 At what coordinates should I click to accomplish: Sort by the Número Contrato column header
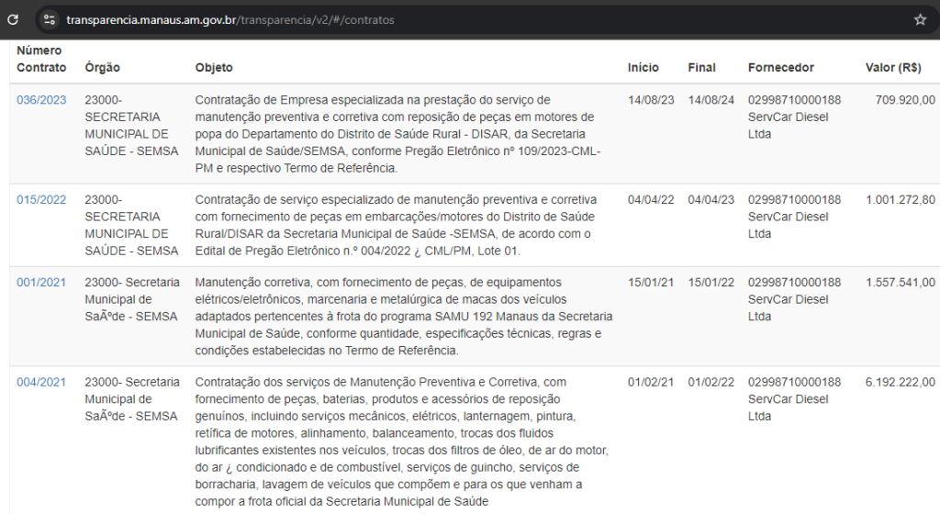41,59
